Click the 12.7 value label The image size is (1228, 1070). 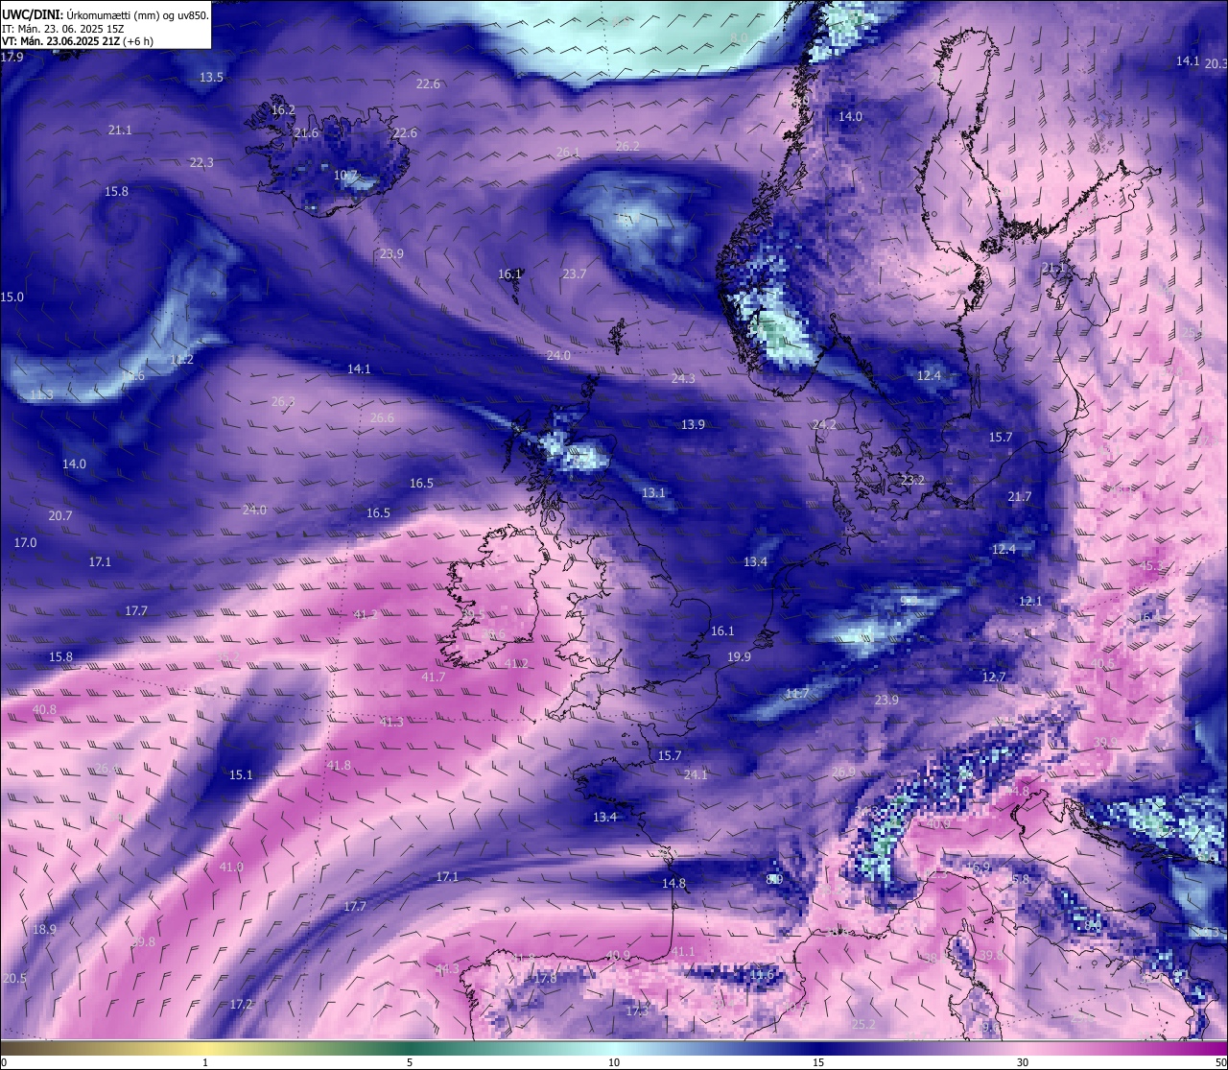[x=994, y=678]
